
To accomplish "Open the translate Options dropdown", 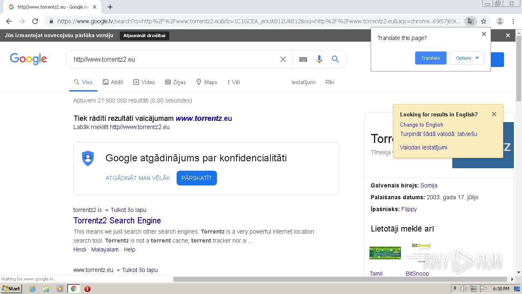I will click(x=467, y=58).
